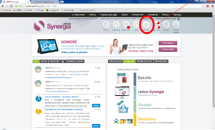Open the mobile phone icon in the header
Image resolution: width=215 pixels, height=130 pixels.
point(146,25)
